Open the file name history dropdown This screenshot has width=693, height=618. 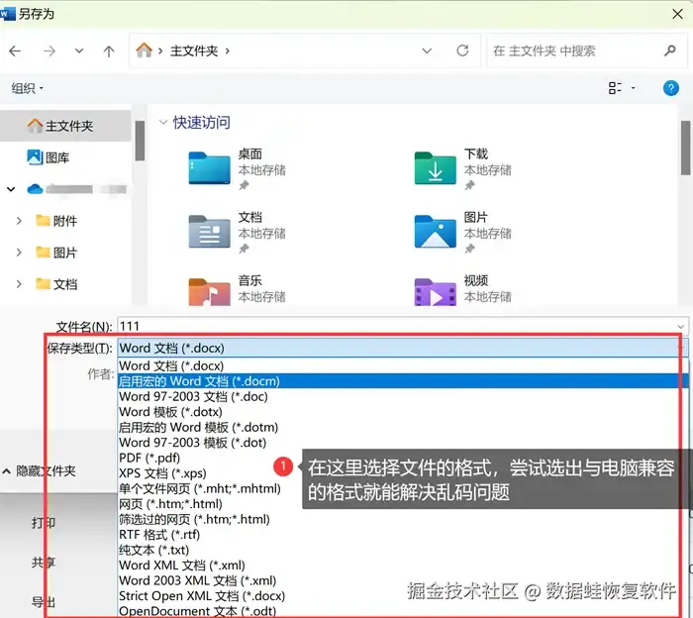pyautogui.click(x=681, y=327)
